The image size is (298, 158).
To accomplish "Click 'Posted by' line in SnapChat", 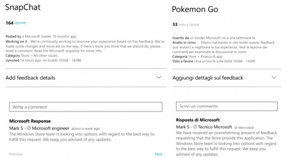I will click(x=41, y=37).
